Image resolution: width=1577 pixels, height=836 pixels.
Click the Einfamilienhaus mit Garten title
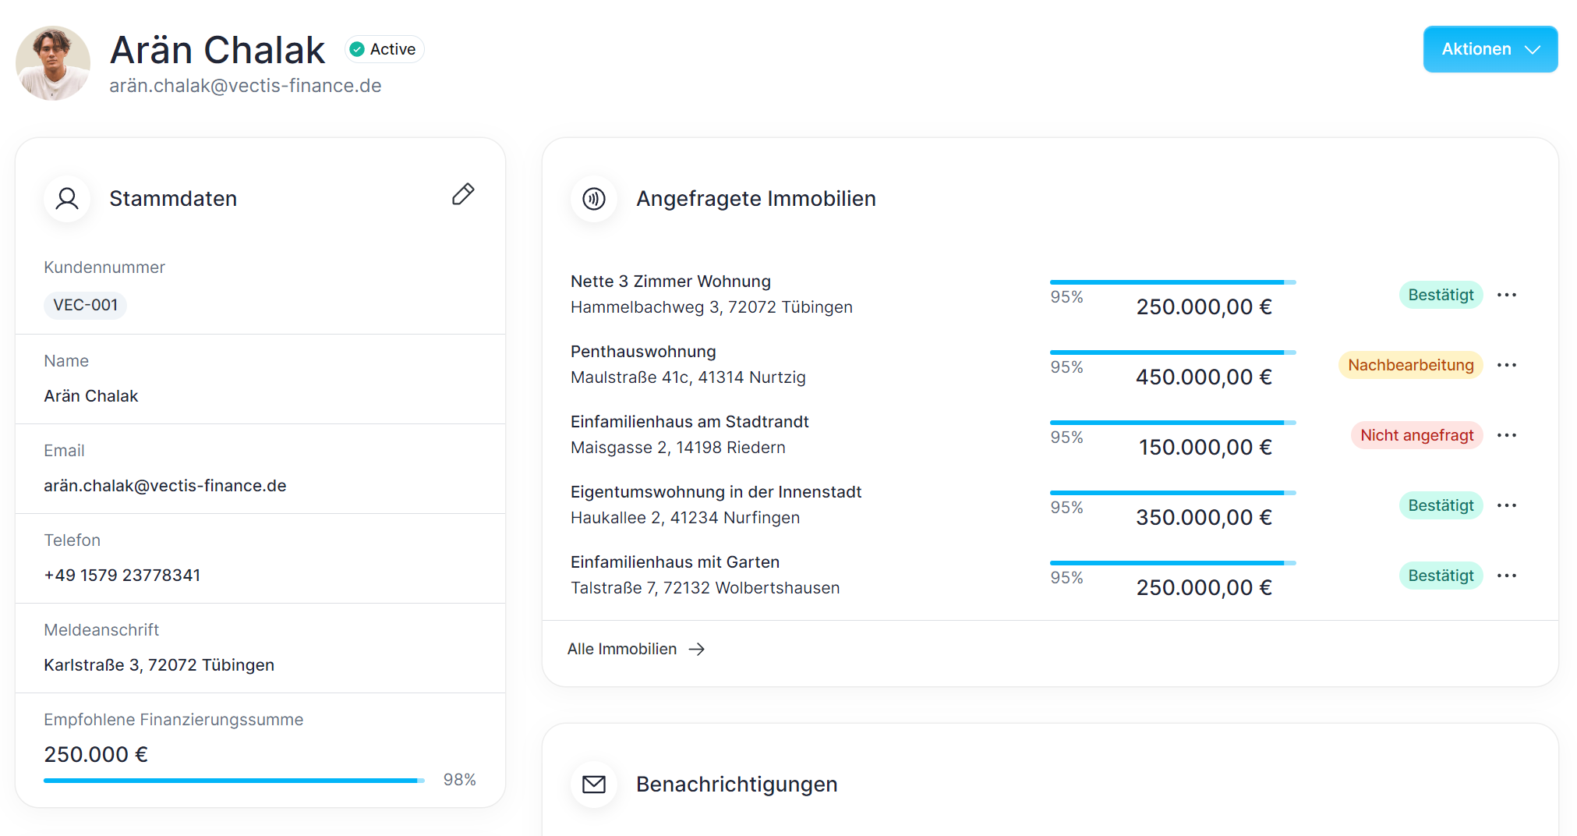[x=675, y=562]
